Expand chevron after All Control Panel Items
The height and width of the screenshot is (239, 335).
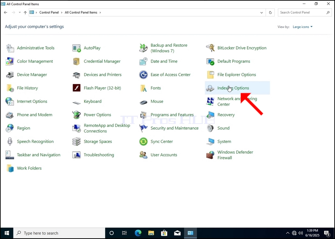(100, 12)
